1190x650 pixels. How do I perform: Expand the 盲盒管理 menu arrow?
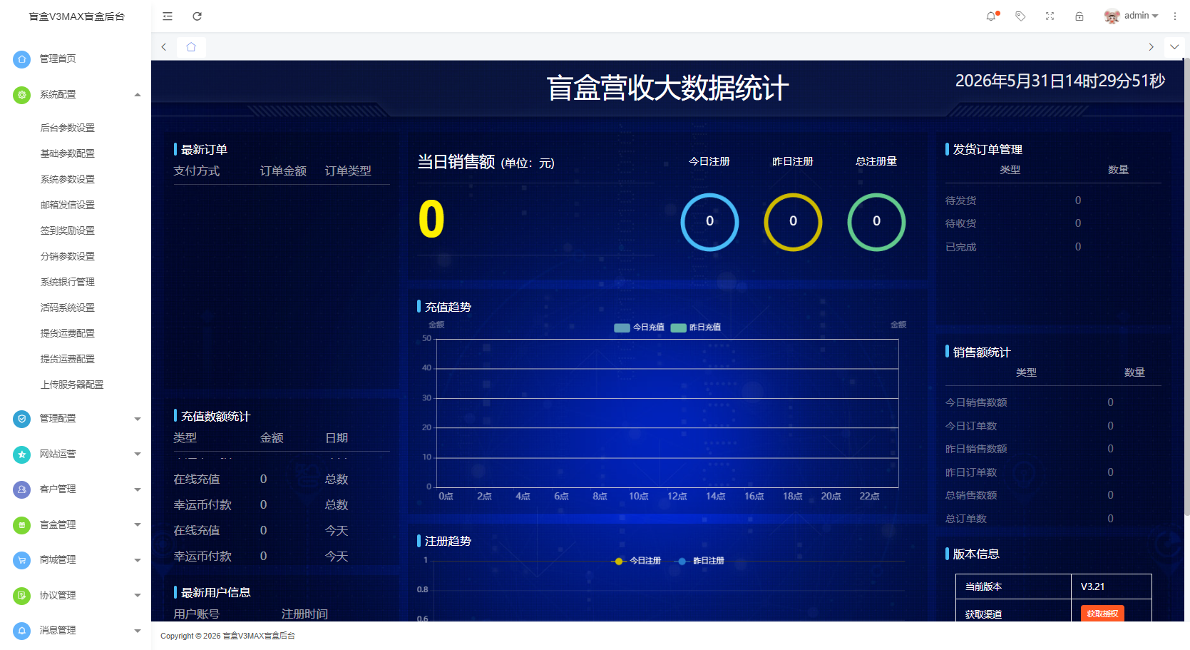pos(138,525)
